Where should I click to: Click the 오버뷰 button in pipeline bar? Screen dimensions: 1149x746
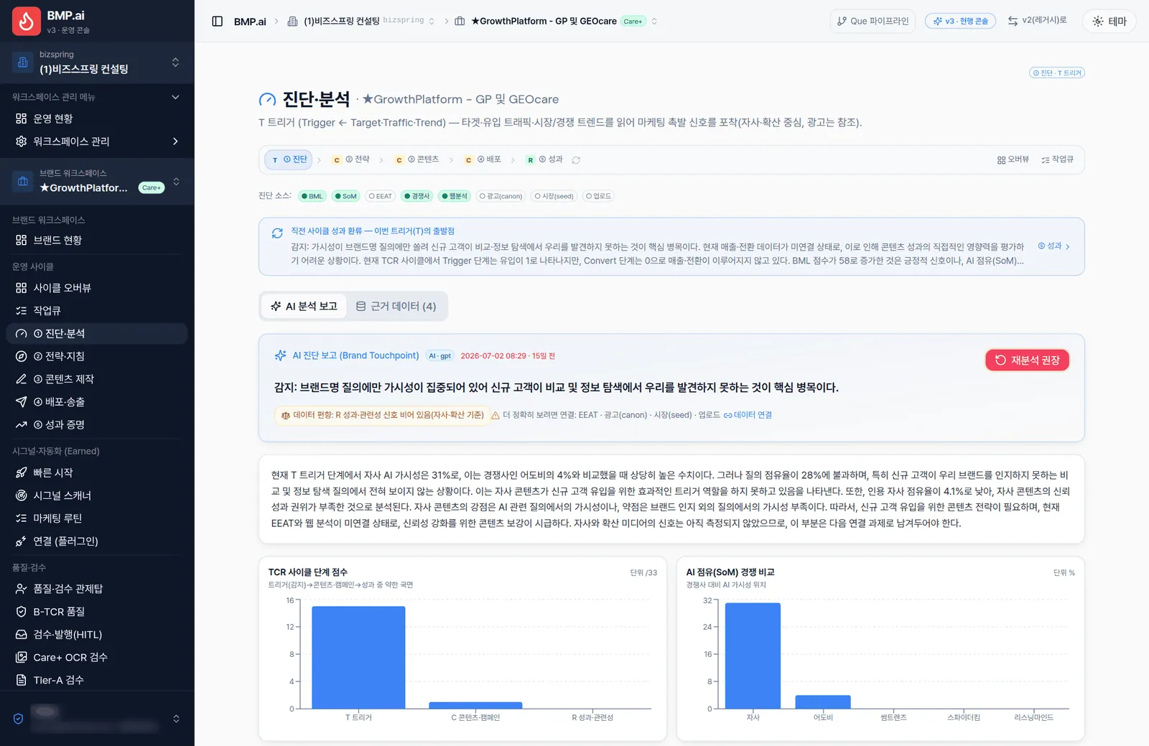pyautogui.click(x=1013, y=159)
